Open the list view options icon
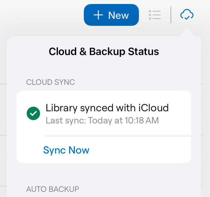The width and height of the screenshot is (210, 197). click(x=155, y=15)
